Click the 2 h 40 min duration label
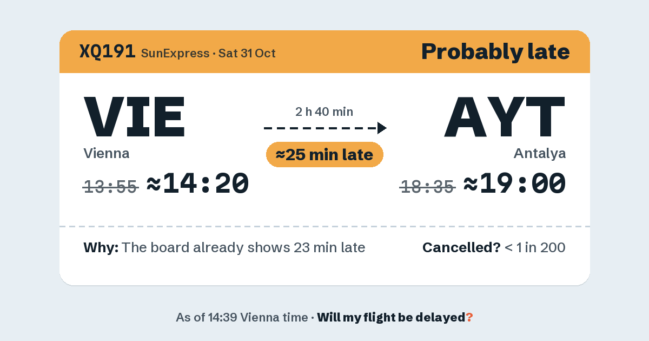This screenshot has height=341, width=649. (x=325, y=112)
